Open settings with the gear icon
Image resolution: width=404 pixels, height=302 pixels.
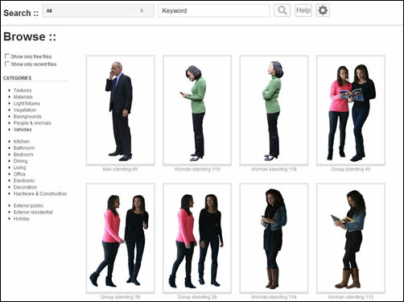point(323,10)
